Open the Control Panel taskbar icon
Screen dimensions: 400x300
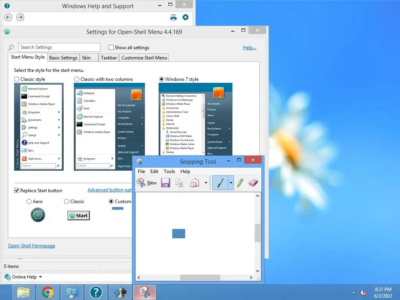(x=72, y=292)
